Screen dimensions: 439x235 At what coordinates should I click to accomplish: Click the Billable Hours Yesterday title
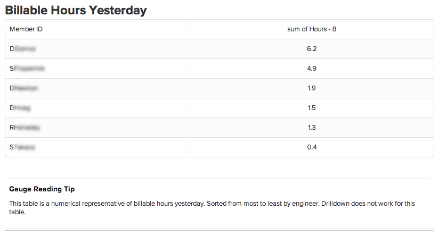coord(76,11)
